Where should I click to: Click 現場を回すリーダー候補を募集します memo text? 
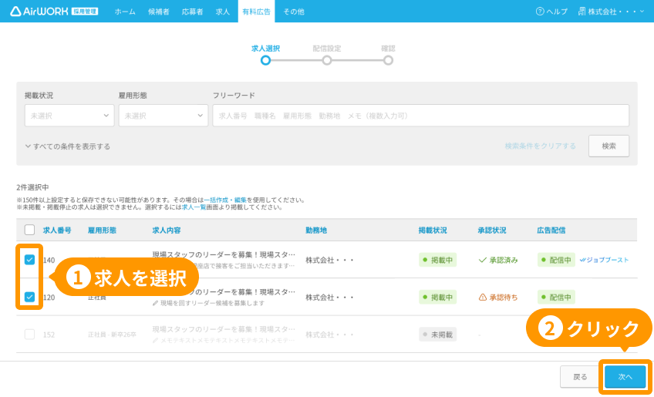(212, 304)
